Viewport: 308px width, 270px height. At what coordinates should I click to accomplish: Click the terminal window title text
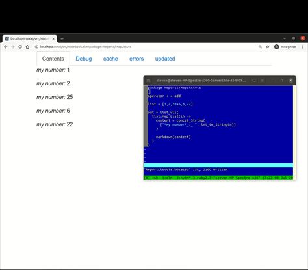[201, 81]
